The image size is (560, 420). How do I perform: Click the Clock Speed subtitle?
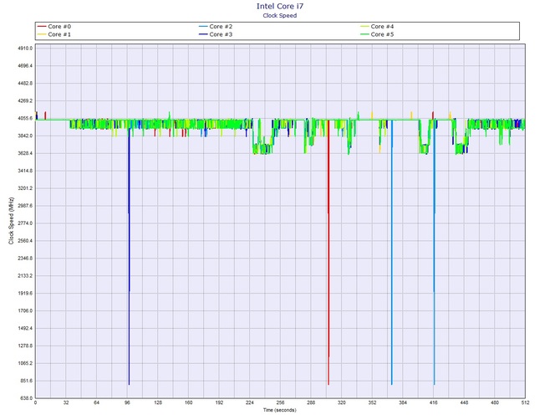(x=280, y=15)
